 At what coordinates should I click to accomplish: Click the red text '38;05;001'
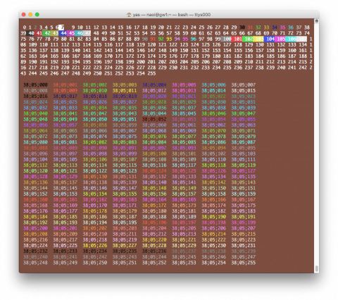(x=65, y=85)
